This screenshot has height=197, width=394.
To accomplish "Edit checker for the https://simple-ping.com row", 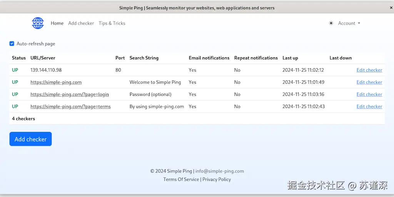I will point(369,82).
